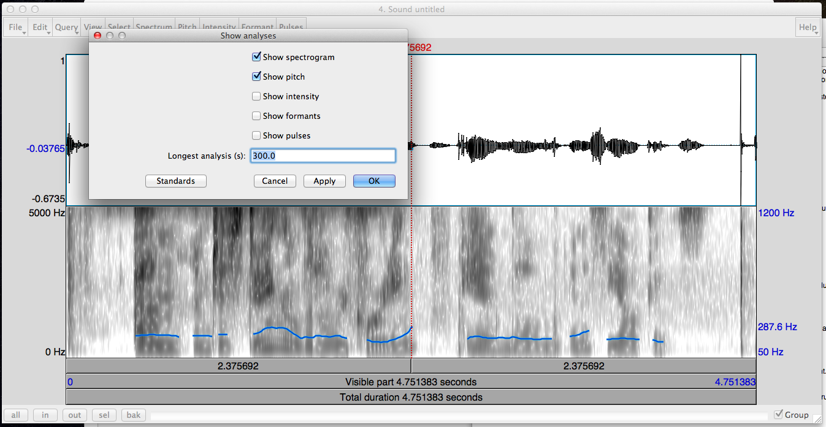
Task: Focus the Longest analysis input field
Action: tap(323, 156)
